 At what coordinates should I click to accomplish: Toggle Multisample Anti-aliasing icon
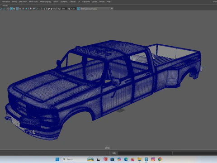pyautogui.click(x=37, y=9)
